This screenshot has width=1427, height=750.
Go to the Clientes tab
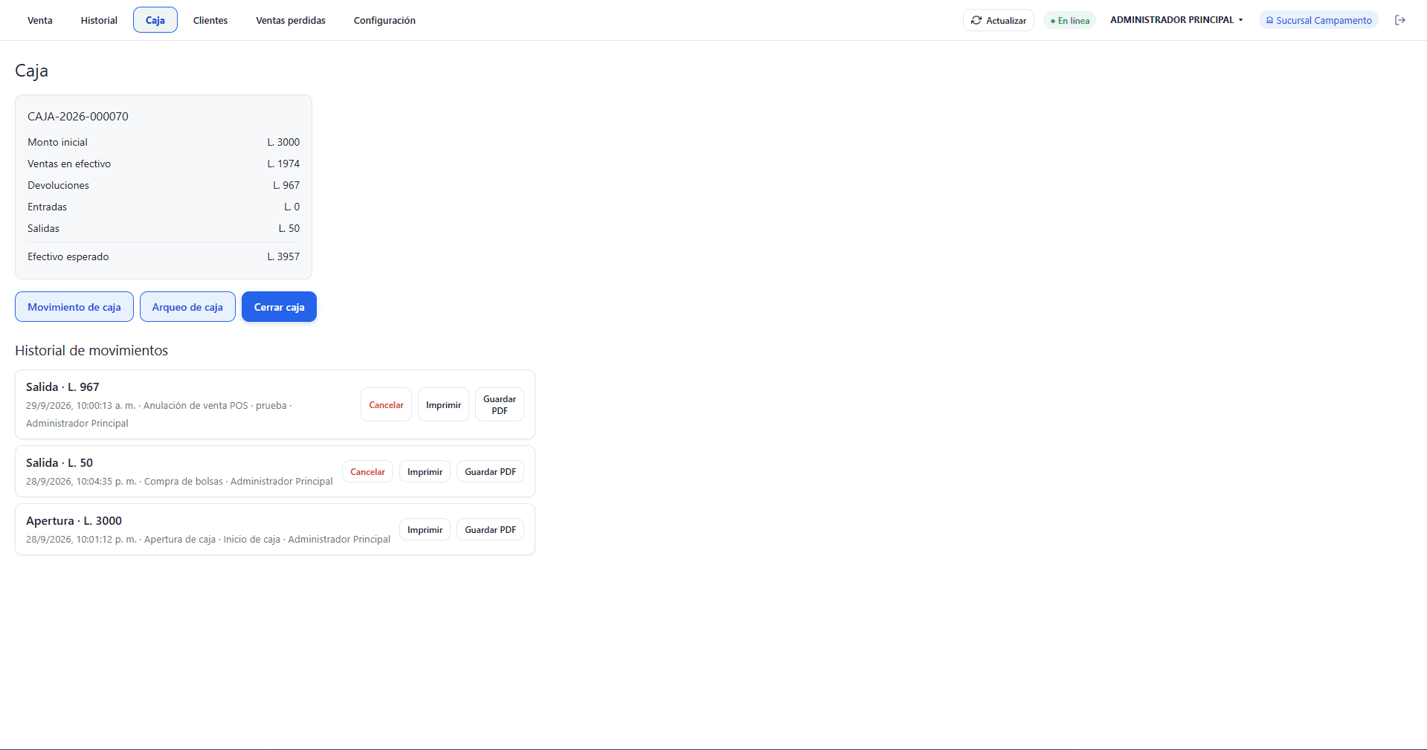coord(210,20)
